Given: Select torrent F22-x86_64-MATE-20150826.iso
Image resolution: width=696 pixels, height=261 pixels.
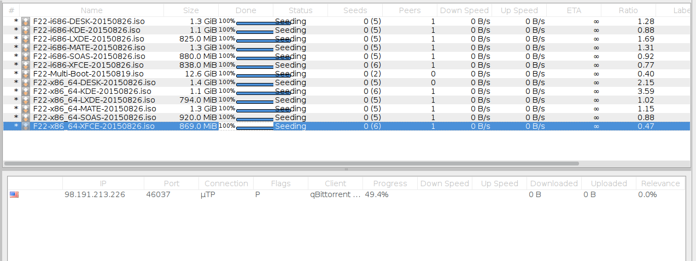Looking at the screenshot, I should click(347, 109).
